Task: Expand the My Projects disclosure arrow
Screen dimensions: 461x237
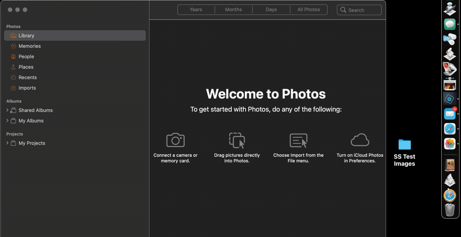Action: tap(7, 143)
